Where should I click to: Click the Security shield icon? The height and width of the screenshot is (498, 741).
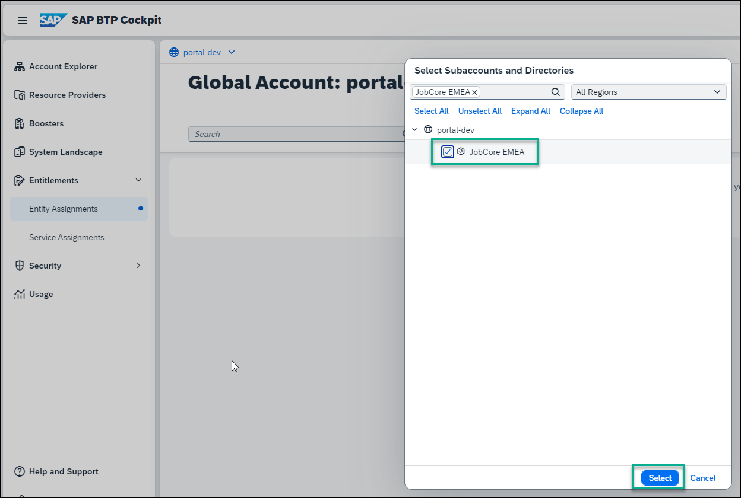tap(20, 266)
